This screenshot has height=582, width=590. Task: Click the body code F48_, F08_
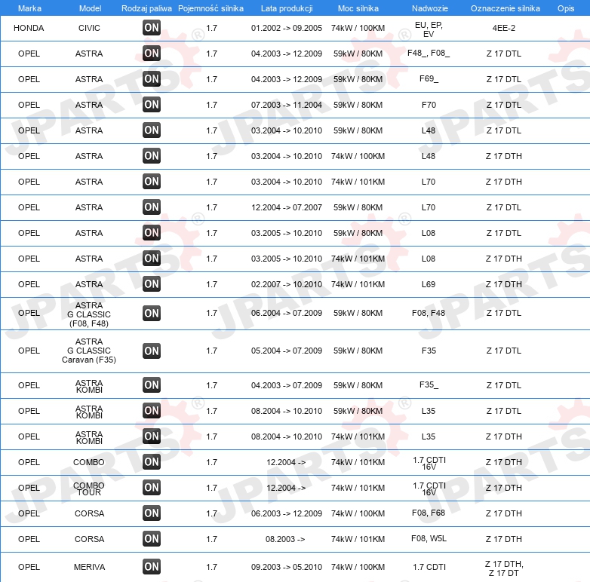[x=429, y=53]
